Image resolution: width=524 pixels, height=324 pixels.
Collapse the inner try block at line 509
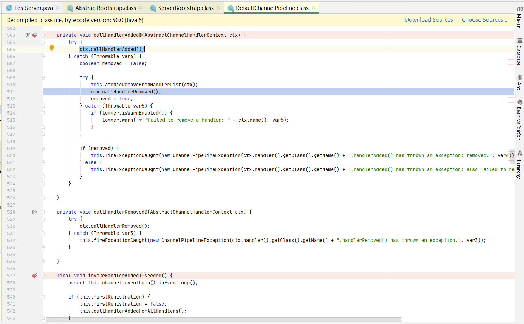click(43, 77)
